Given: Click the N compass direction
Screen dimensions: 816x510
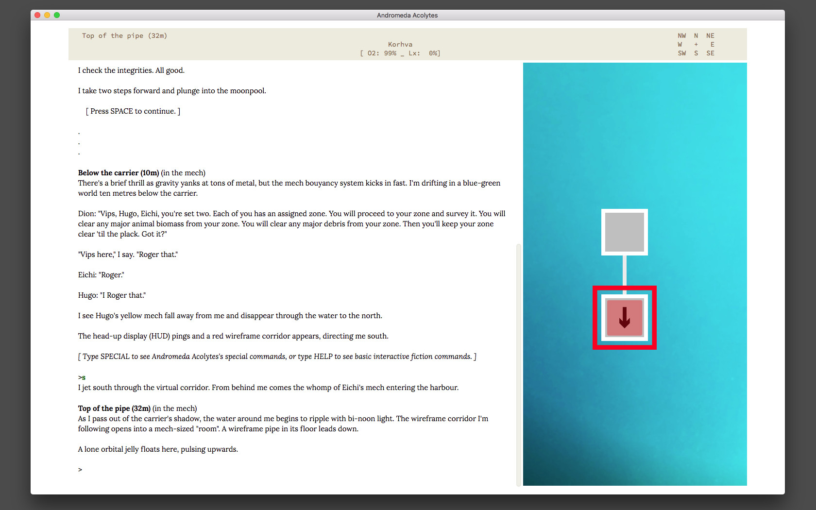Looking at the screenshot, I should [696, 36].
